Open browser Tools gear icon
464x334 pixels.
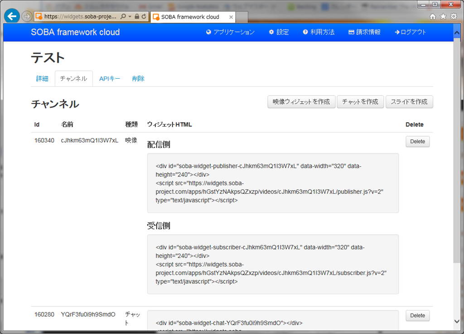454,17
